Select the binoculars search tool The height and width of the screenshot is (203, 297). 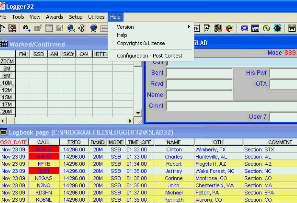point(26,28)
